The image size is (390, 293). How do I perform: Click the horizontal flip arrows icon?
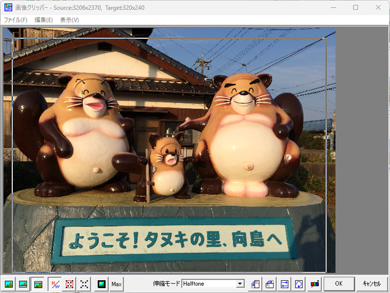coord(285,284)
